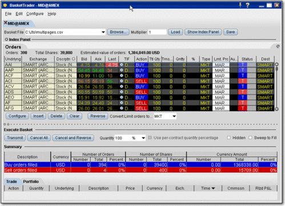The width and height of the screenshot is (285, 206).
Task: Click the Browse... button
Action: 118,32
